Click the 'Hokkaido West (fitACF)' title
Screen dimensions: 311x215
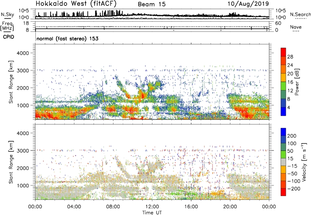(x=76, y=4)
